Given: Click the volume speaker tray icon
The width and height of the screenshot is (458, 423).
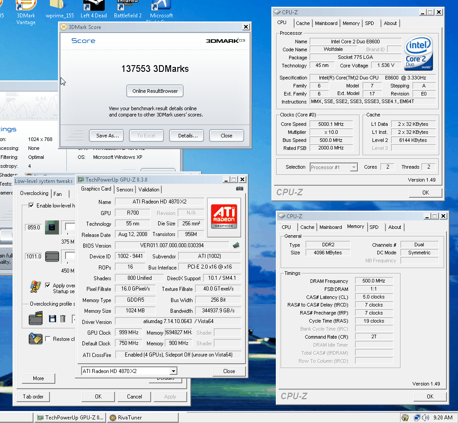Looking at the screenshot, I should (x=425, y=418).
